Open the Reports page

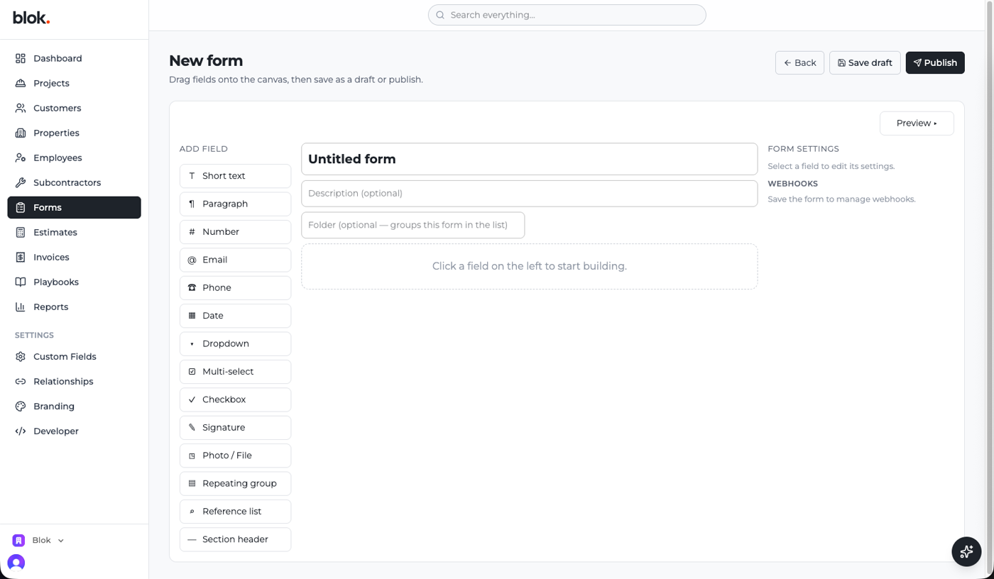74,307
